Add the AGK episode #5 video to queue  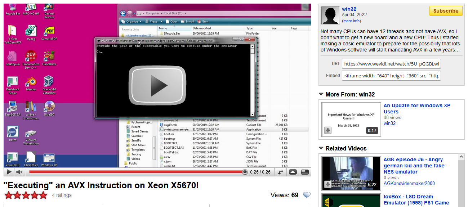(x=327, y=184)
